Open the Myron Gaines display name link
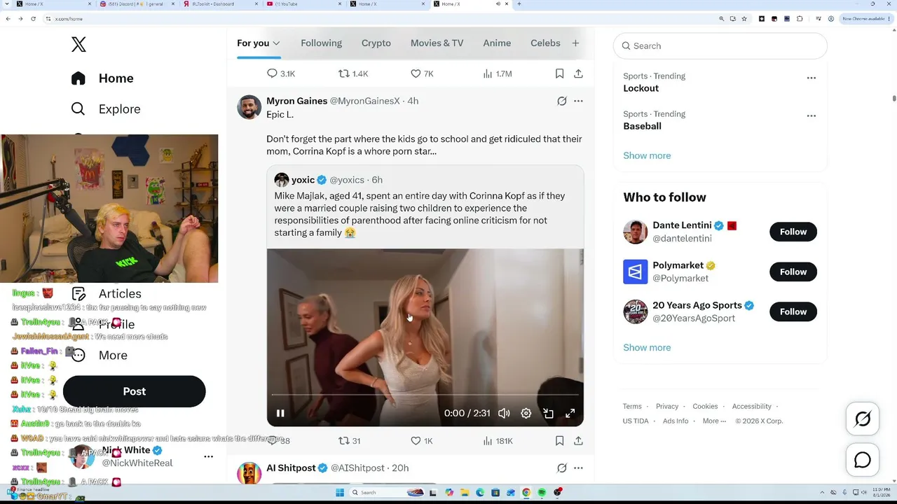This screenshot has height=504, width=897. coord(296,101)
